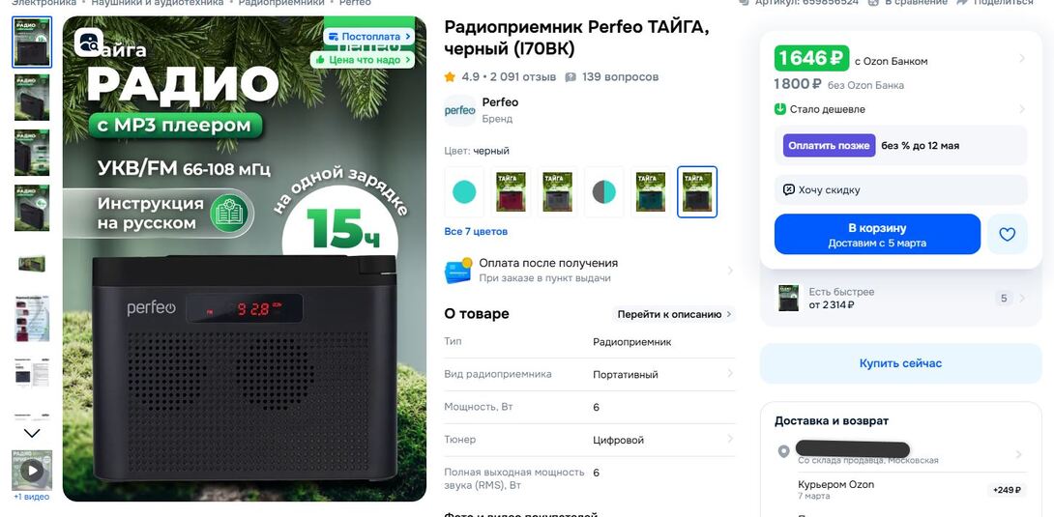Viewport: 1054px width, 517px height.
Task: Click the star rating 4.9 icon
Action: 450,77
